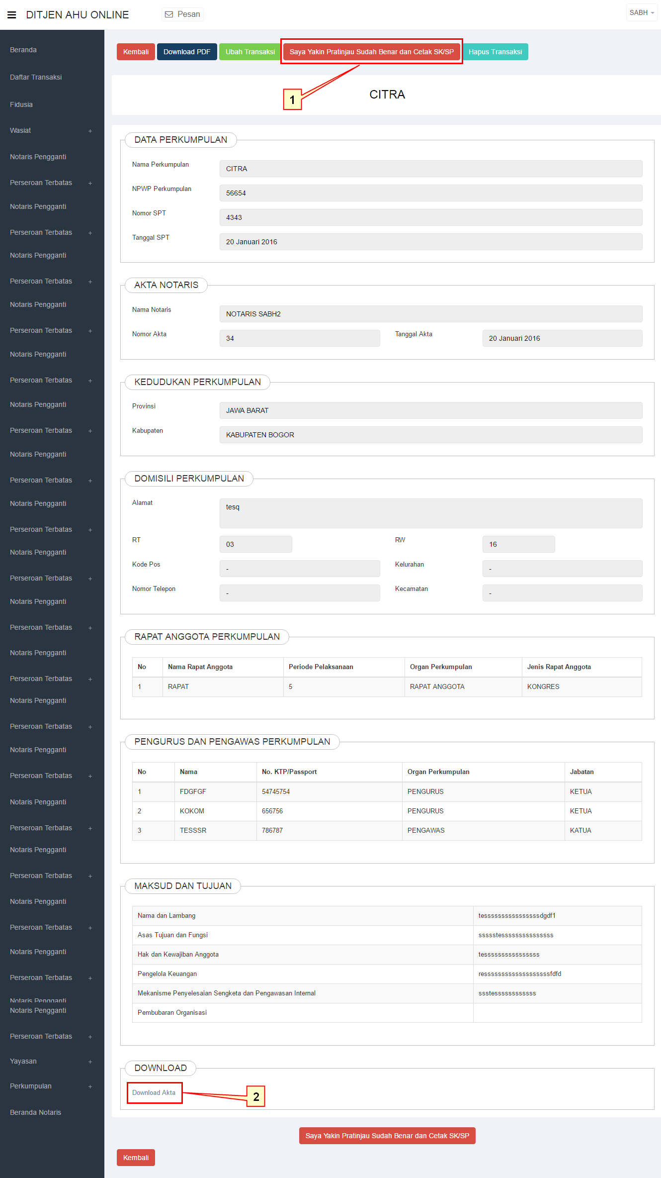Open Pesan envelope messages button

coord(182,14)
